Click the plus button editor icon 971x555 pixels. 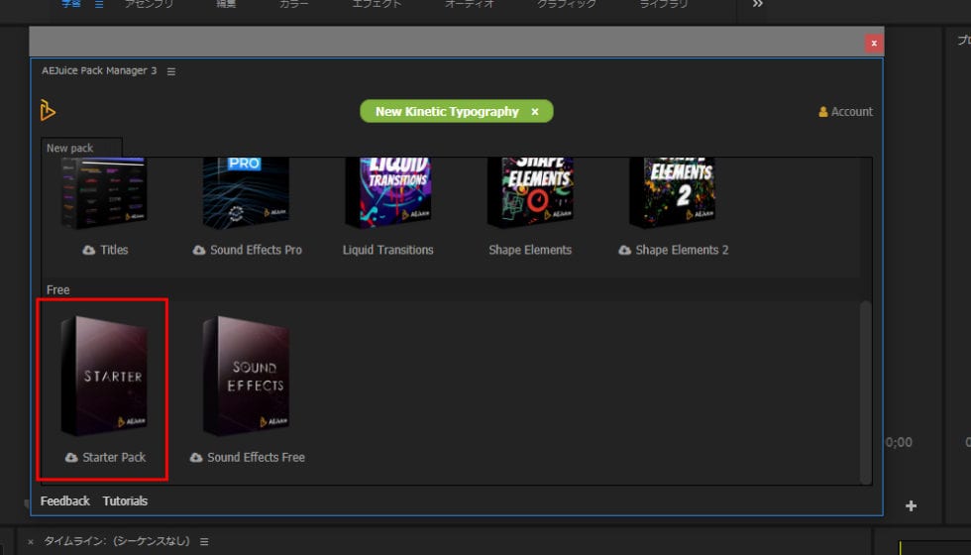[911, 505]
